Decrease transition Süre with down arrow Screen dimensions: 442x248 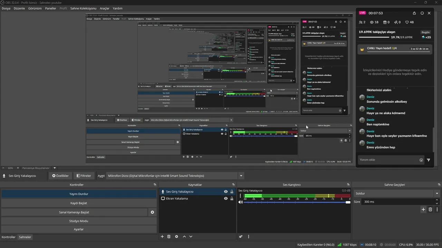point(437,203)
